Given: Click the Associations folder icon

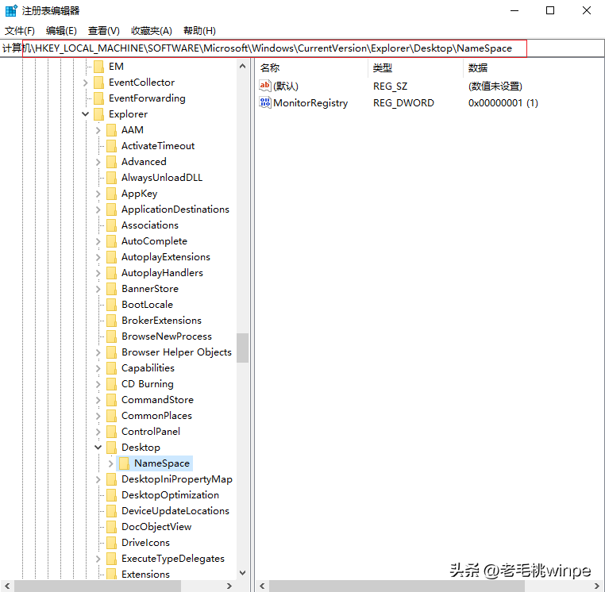Looking at the screenshot, I should pos(111,225).
